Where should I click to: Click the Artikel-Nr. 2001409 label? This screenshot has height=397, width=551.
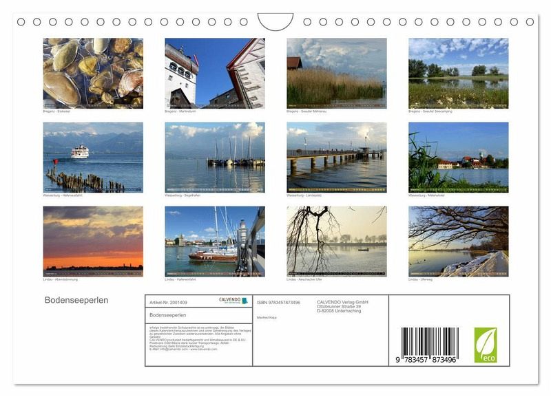coord(168,302)
